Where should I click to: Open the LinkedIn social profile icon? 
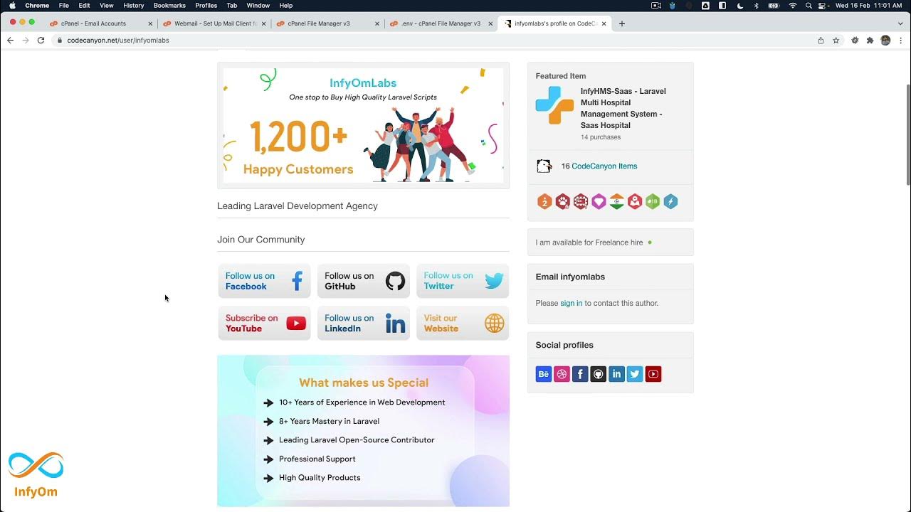(x=617, y=374)
